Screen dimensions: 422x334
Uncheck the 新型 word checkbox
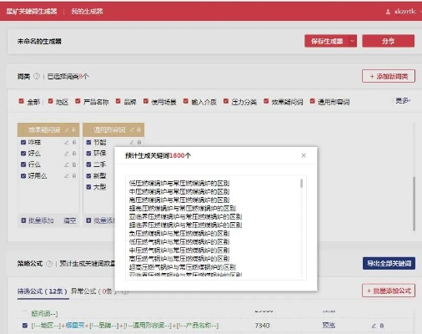pyautogui.click(x=88, y=175)
